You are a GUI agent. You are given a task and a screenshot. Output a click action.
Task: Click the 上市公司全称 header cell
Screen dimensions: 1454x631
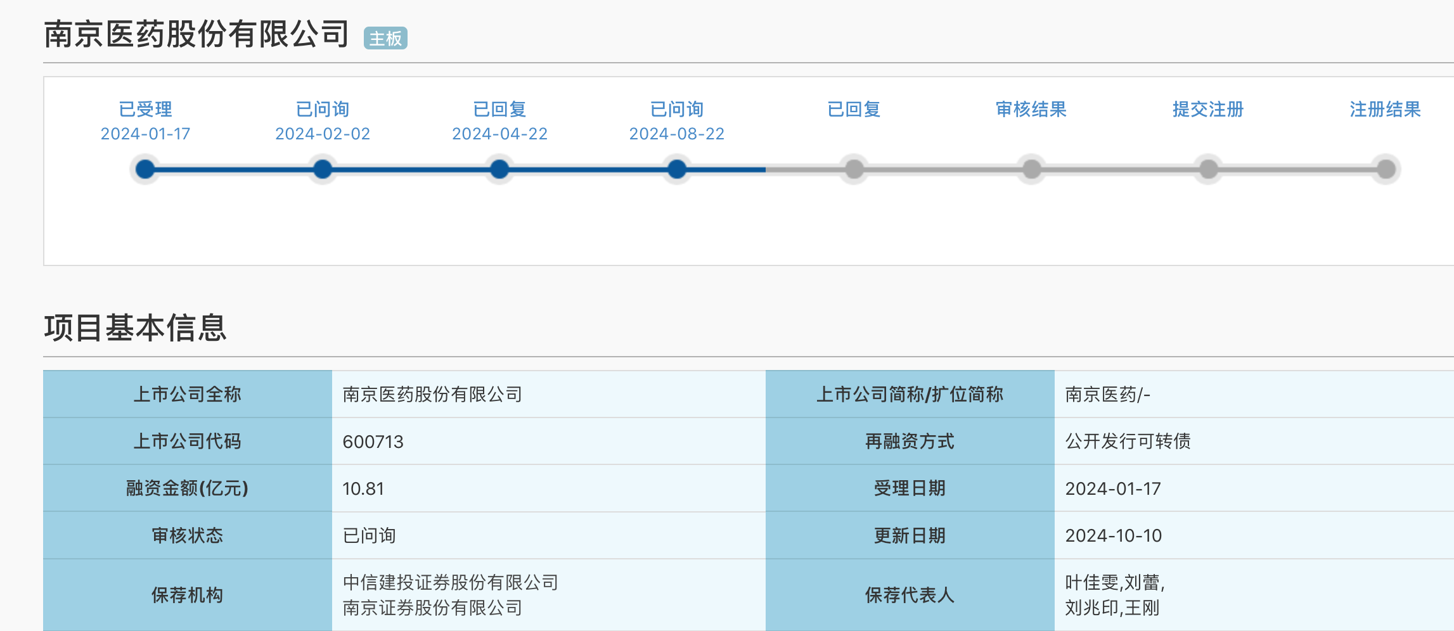[x=188, y=394]
